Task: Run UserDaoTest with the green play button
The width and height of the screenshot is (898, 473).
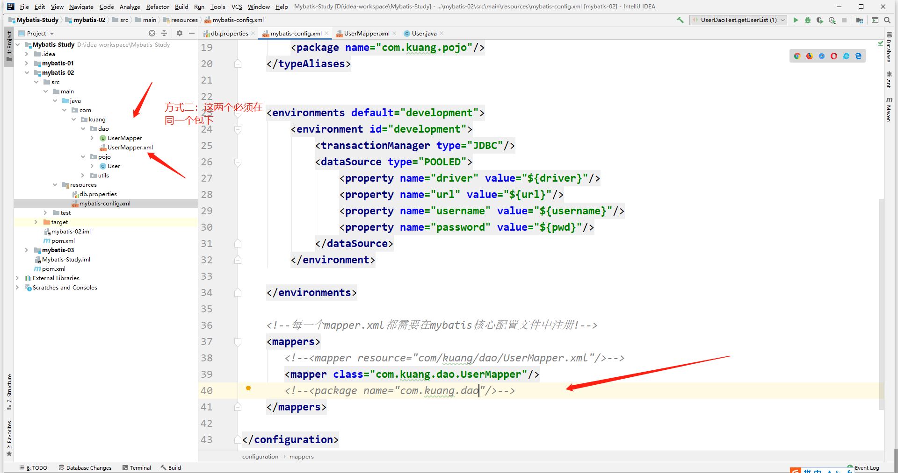Action: pyautogui.click(x=796, y=20)
